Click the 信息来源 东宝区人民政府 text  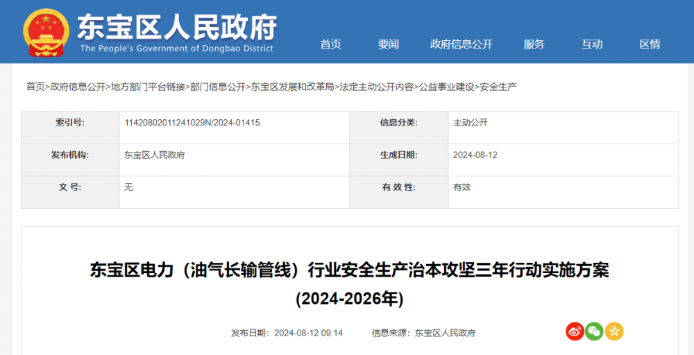(x=423, y=333)
